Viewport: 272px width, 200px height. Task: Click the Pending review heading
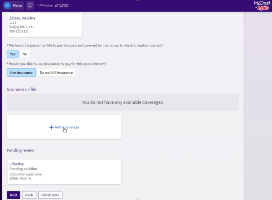point(20,150)
